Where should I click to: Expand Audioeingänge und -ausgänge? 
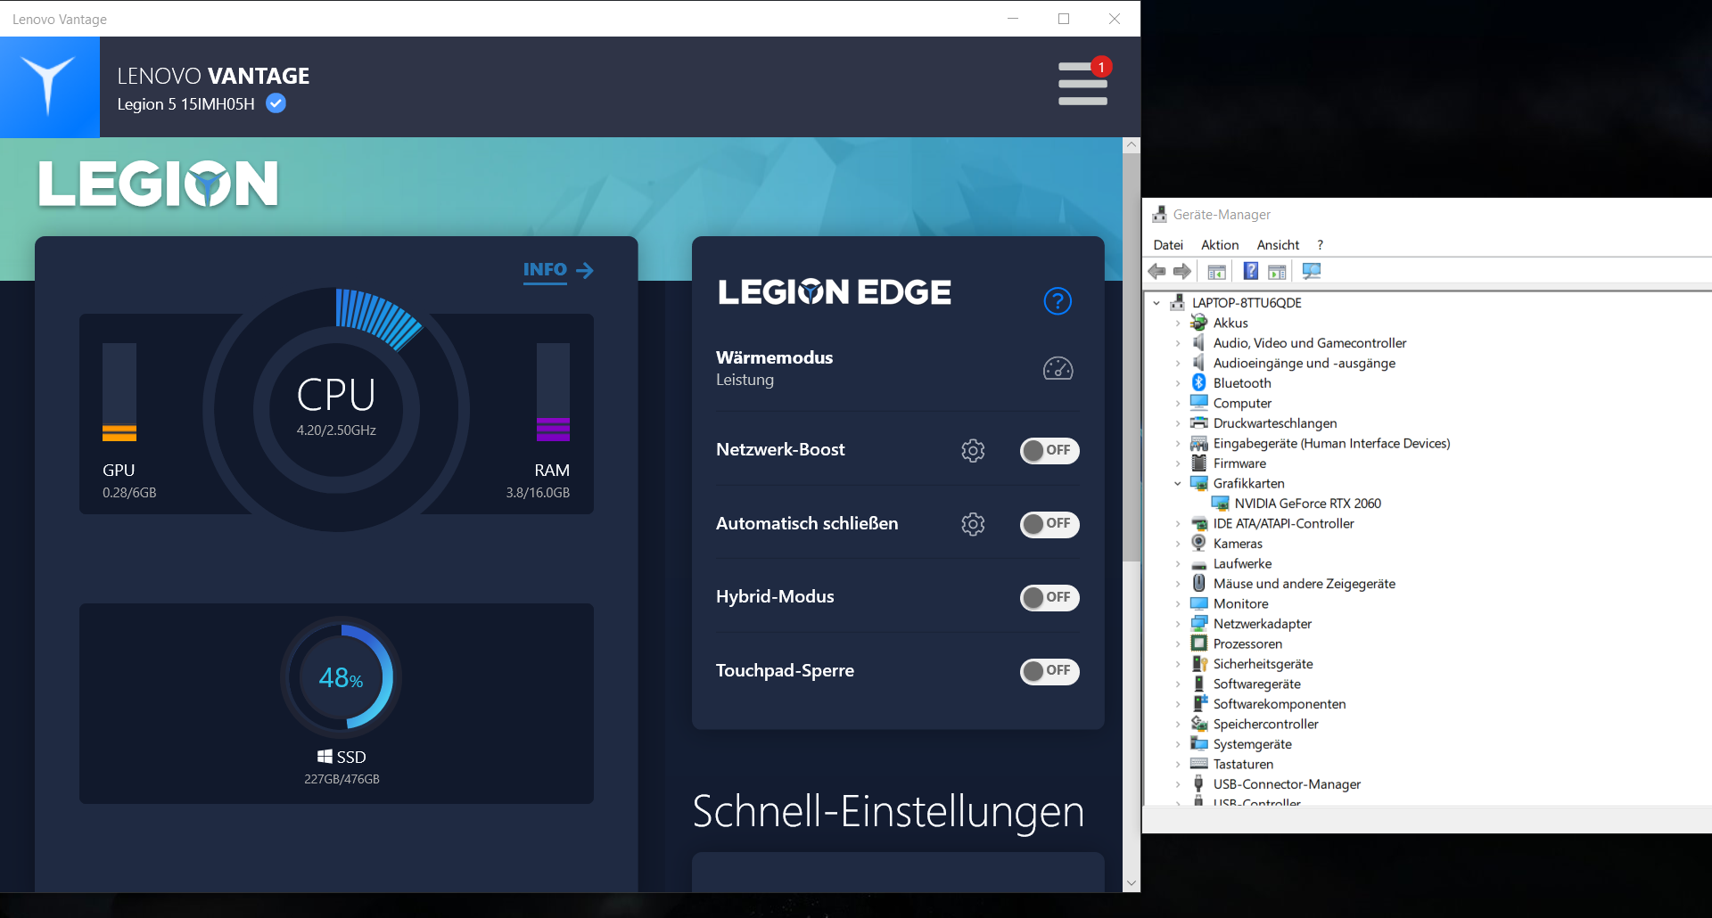(x=1178, y=363)
